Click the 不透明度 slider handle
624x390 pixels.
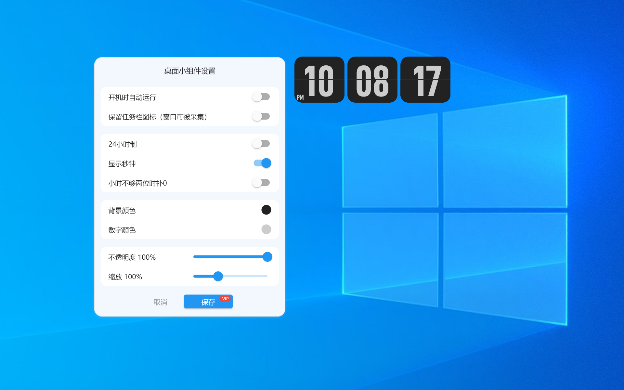pyautogui.click(x=267, y=257)
